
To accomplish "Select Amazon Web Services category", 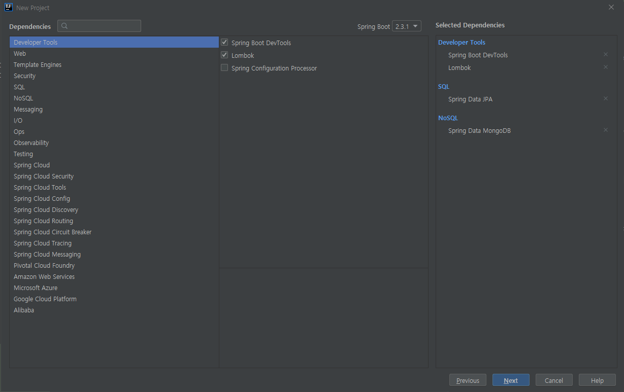I will [x=114, y=276].
